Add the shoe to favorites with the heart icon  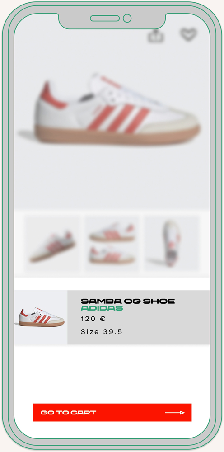pyautogui.click(x=189, y=34)
